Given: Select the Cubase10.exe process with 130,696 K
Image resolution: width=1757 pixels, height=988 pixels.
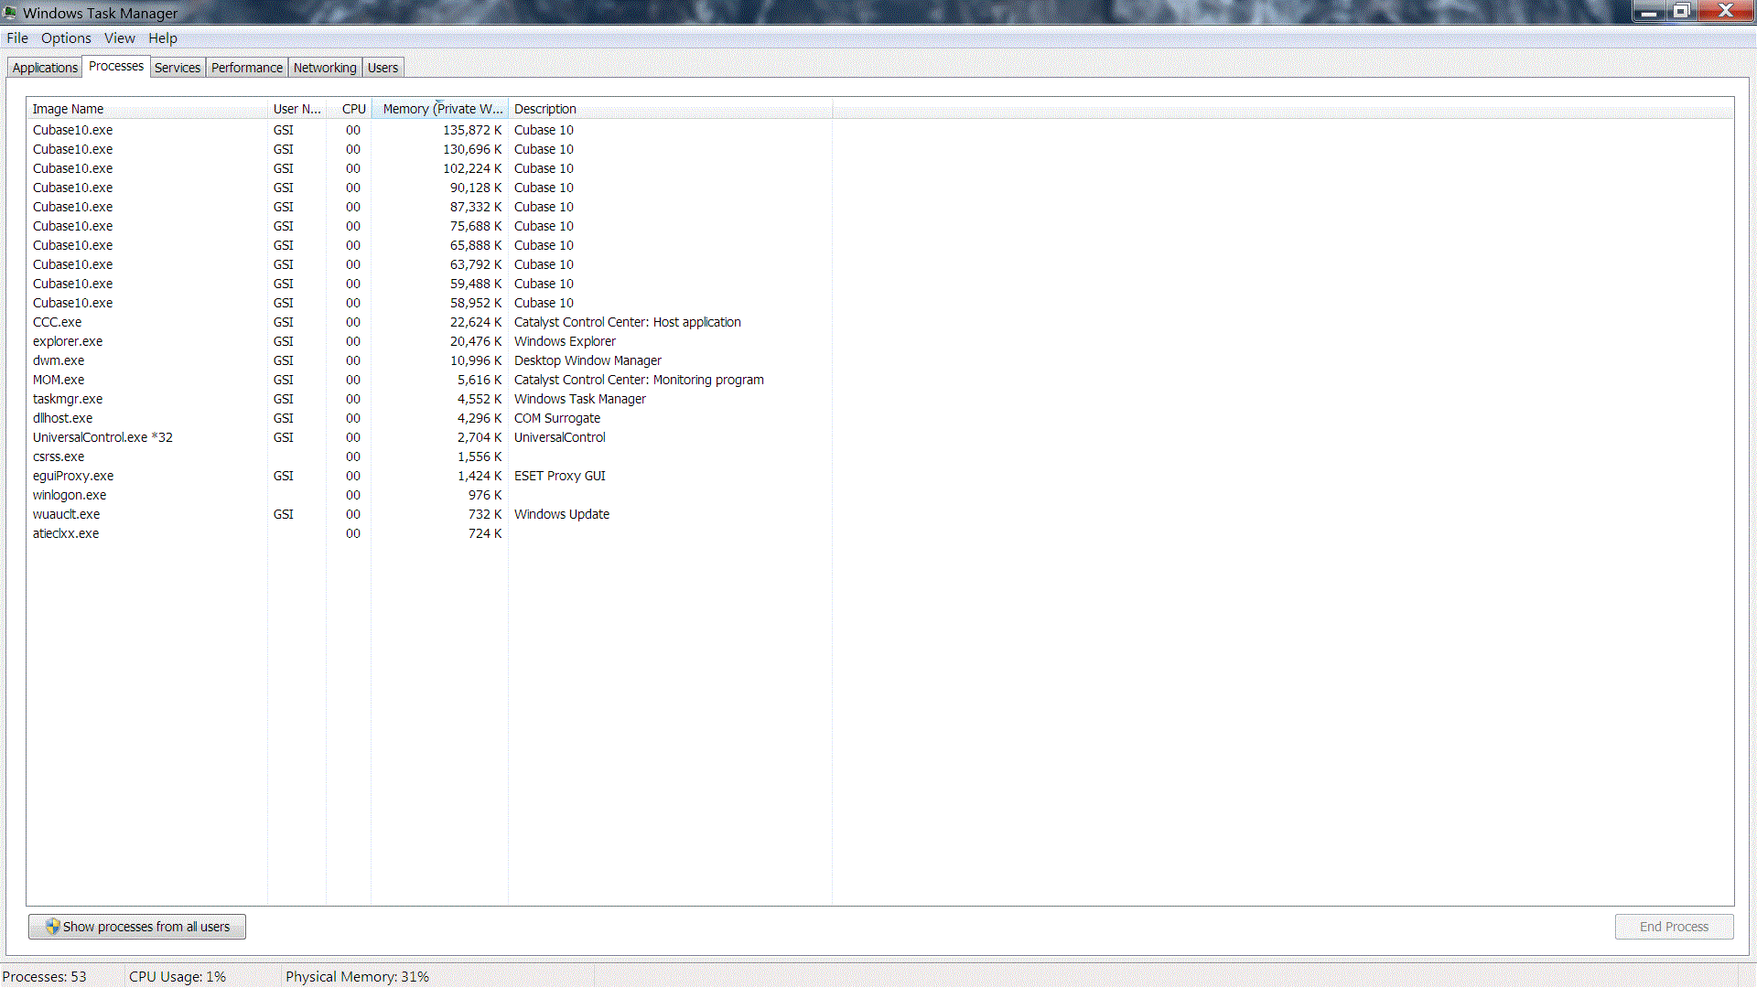Looking at the screenshot, I should [430, 149].
